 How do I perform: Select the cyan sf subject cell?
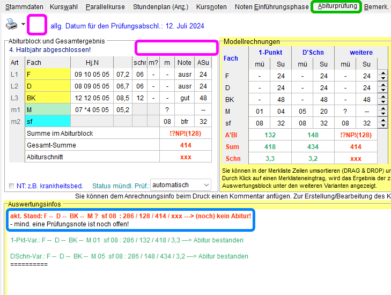[47, 121]
